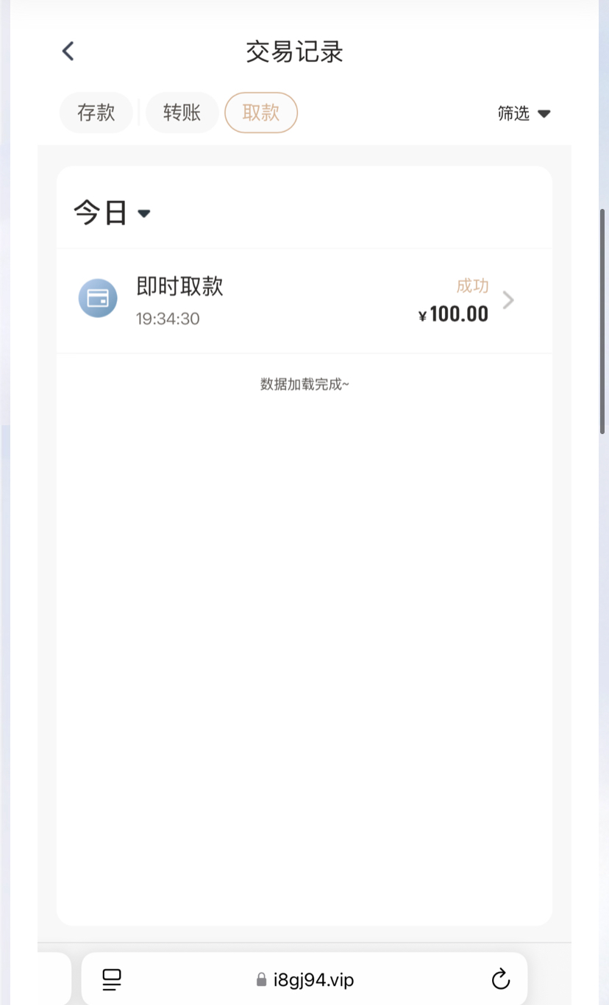
Task: Click the 成功 status label
Action: [x=472, y=286]
